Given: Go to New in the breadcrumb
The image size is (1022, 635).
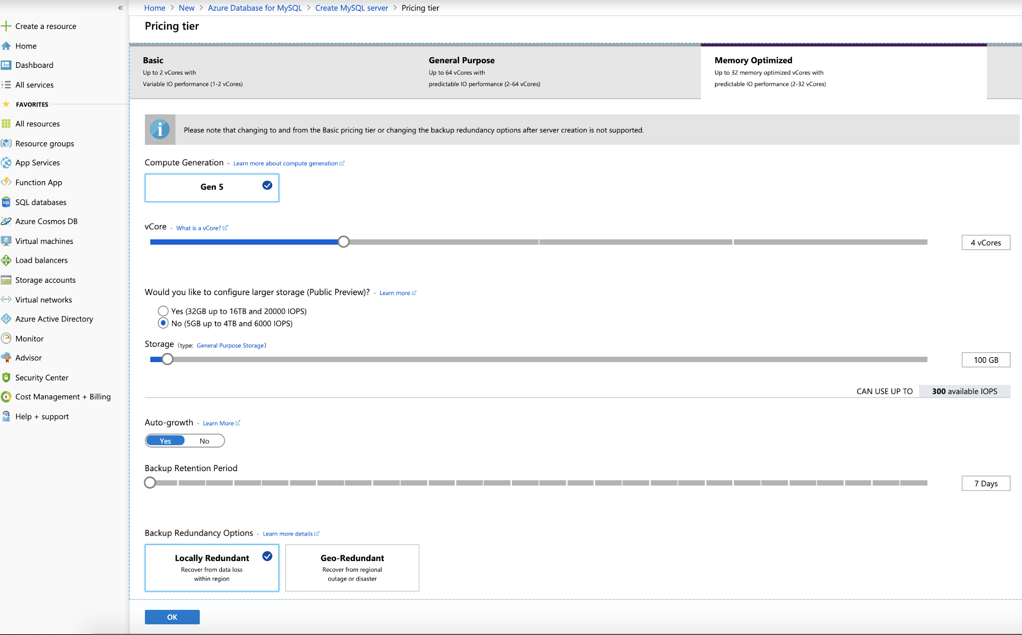Looking at the screenshot, I should click(x=186, y=8).
